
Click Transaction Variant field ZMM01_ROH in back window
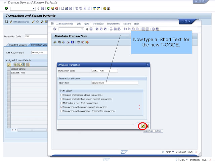pyautogui.click(x=39, y=52)
